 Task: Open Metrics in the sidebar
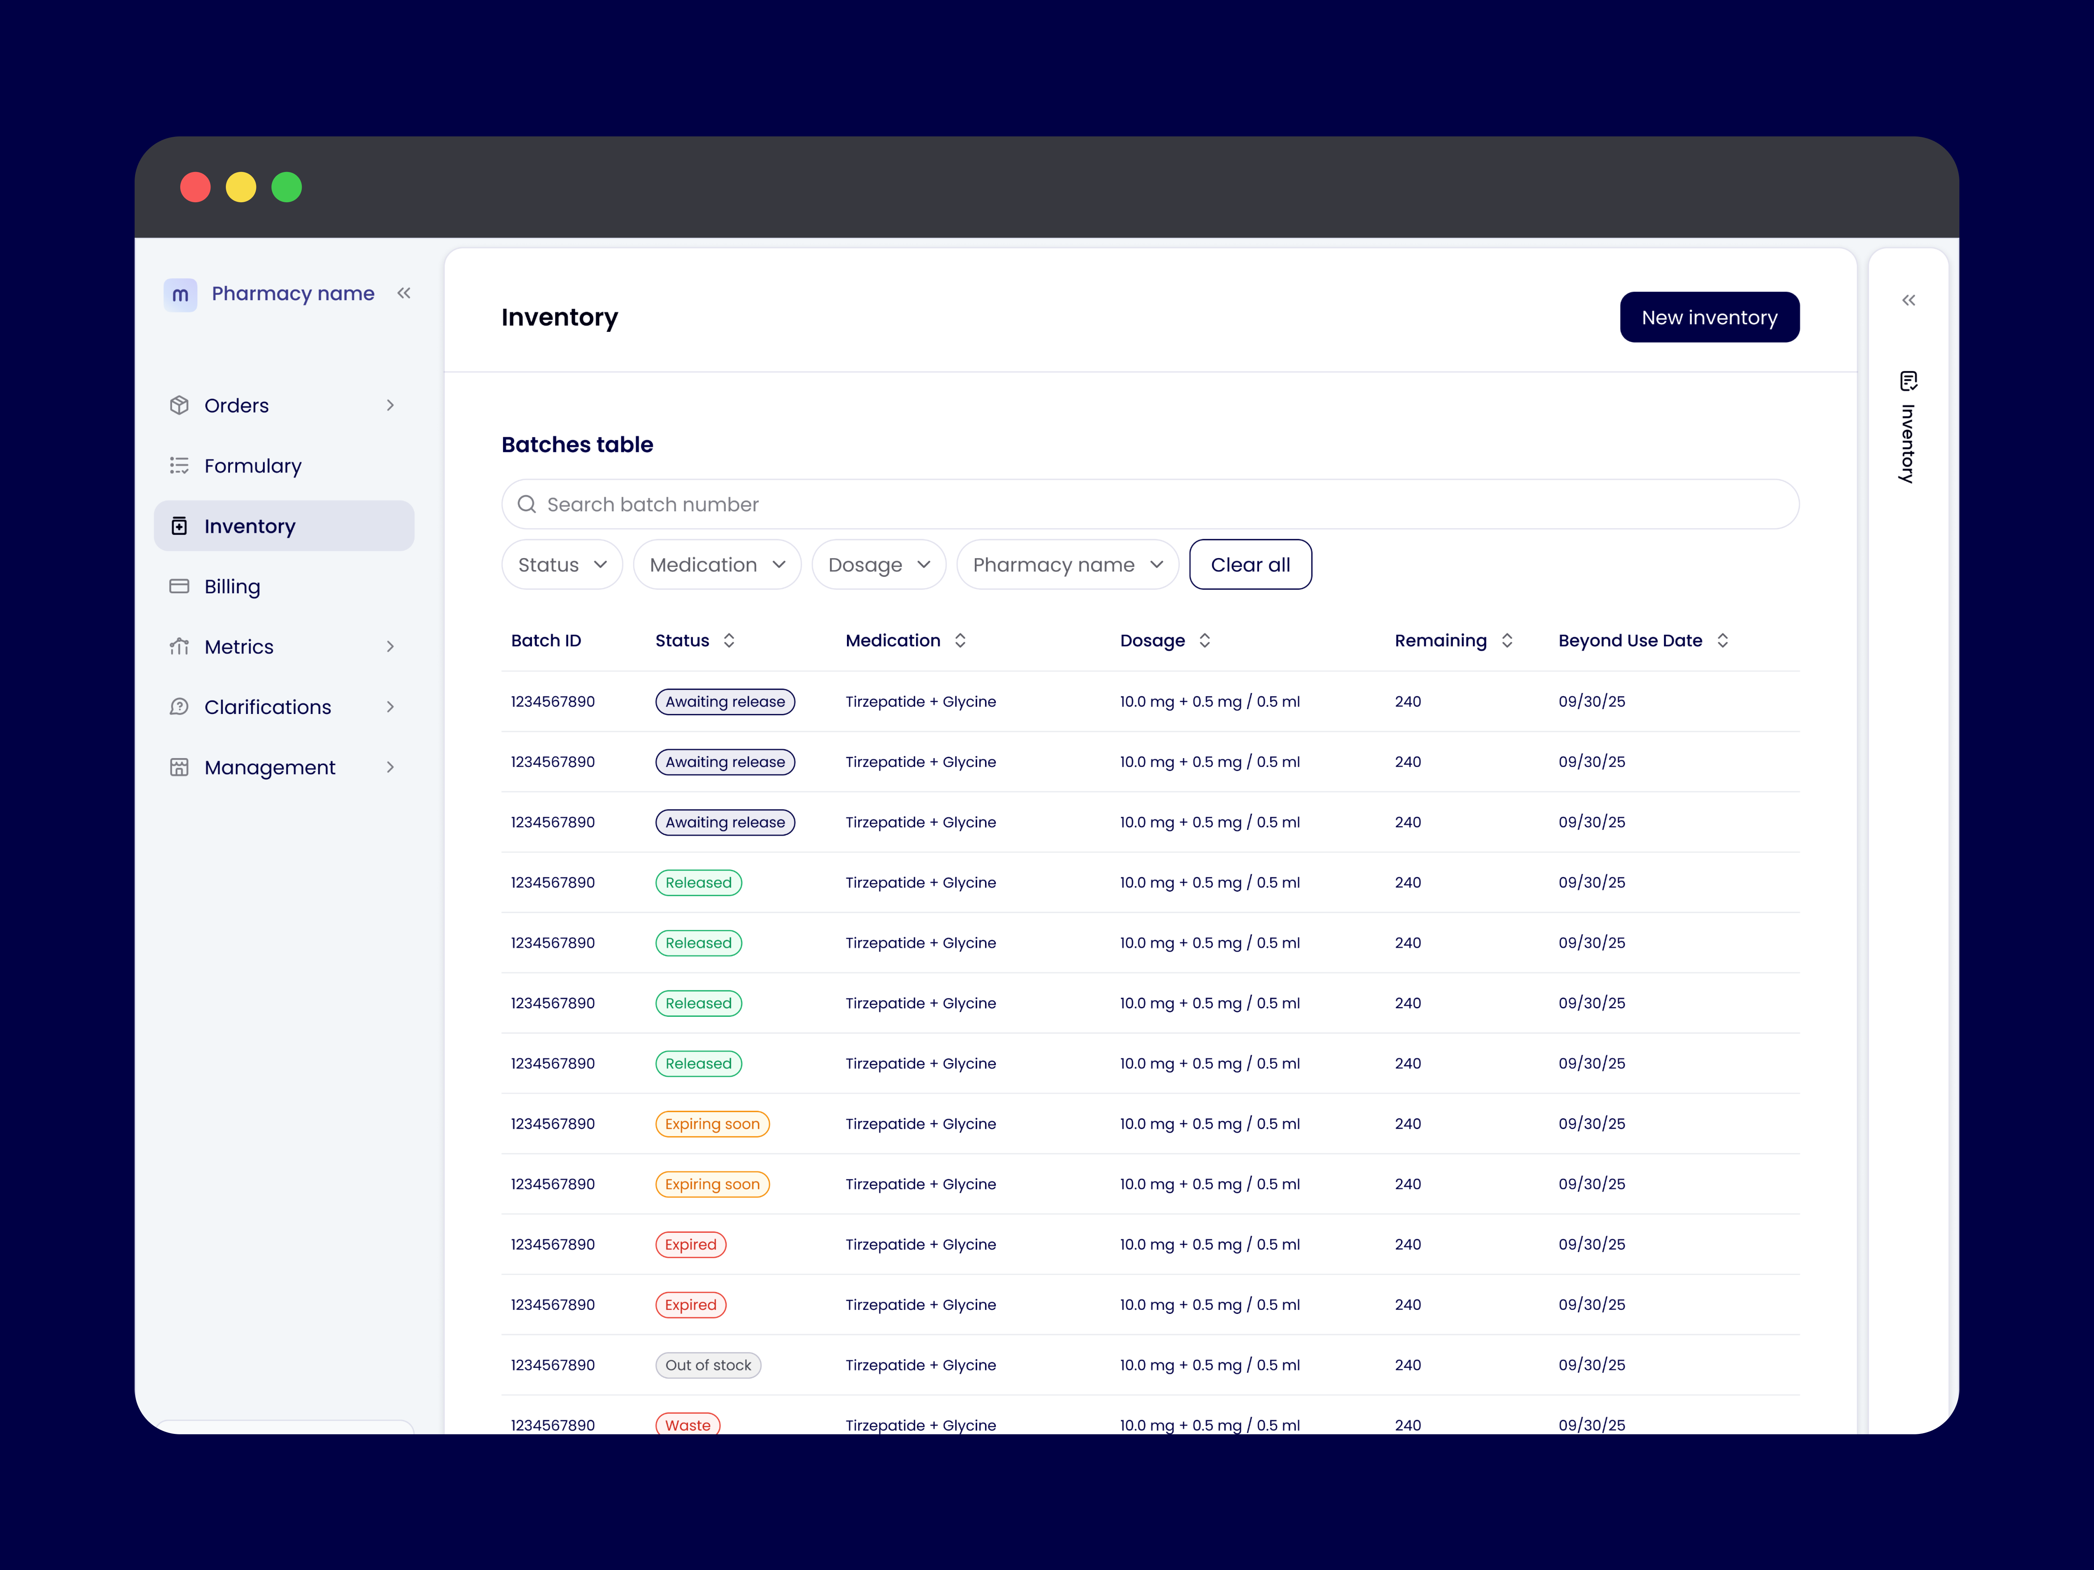point(284,646)
